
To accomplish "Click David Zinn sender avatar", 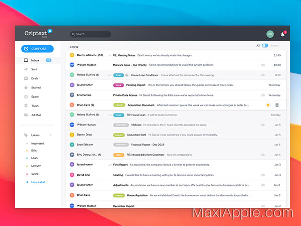I will (72, 175).
